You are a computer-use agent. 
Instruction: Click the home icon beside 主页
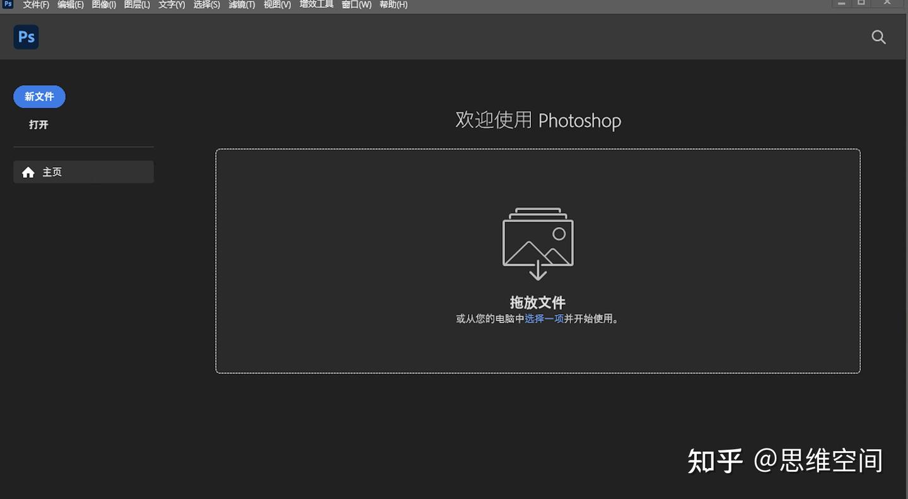28,172
